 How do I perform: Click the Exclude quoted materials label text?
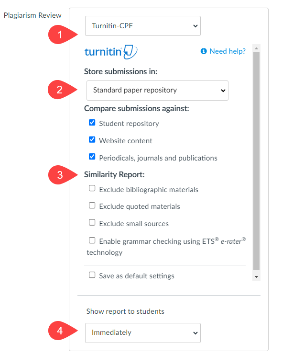click(140, 206)
